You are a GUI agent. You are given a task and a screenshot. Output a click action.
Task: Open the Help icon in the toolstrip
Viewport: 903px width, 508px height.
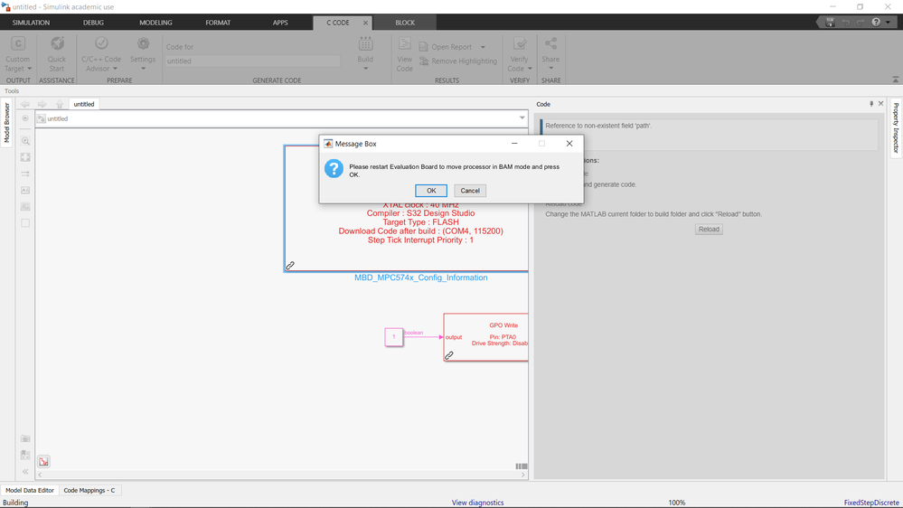(x=876, y=23)
